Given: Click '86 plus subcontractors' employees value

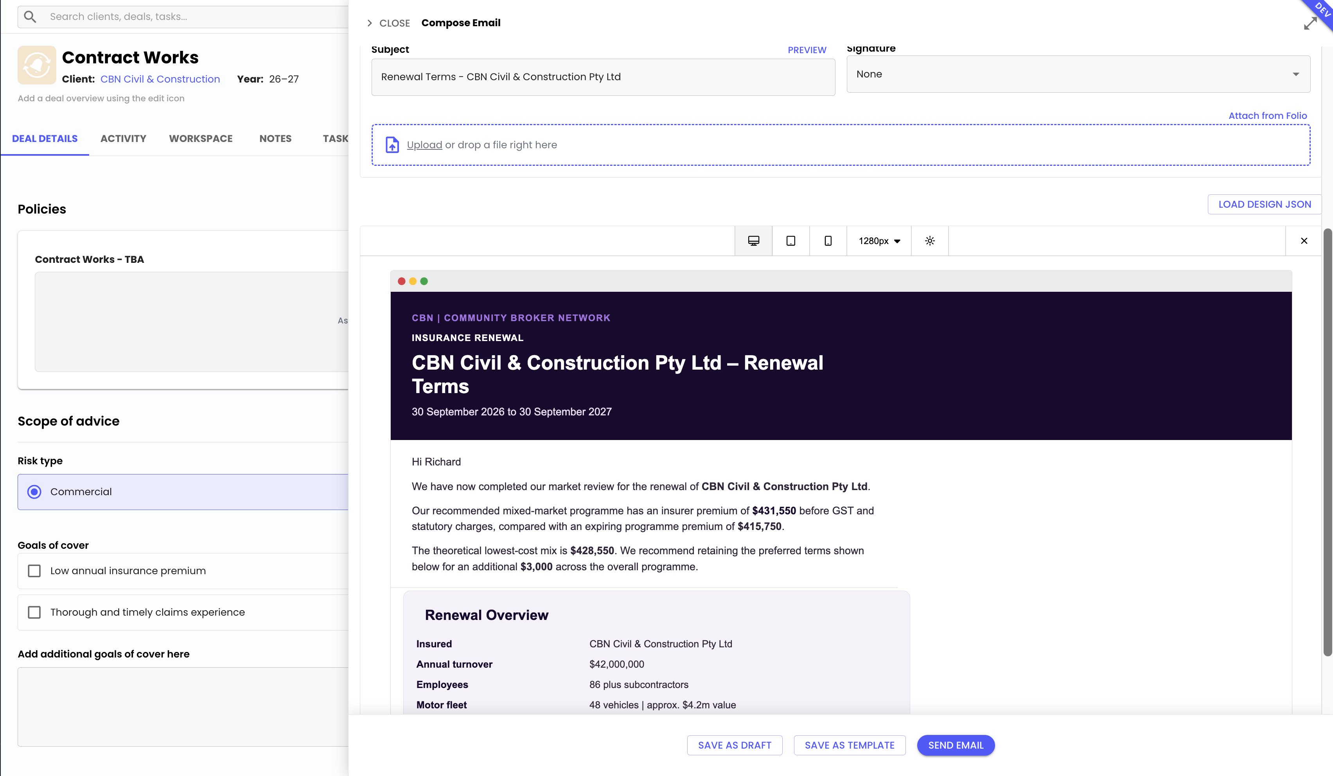Looking at the screenshot, I should pos(638,684).
